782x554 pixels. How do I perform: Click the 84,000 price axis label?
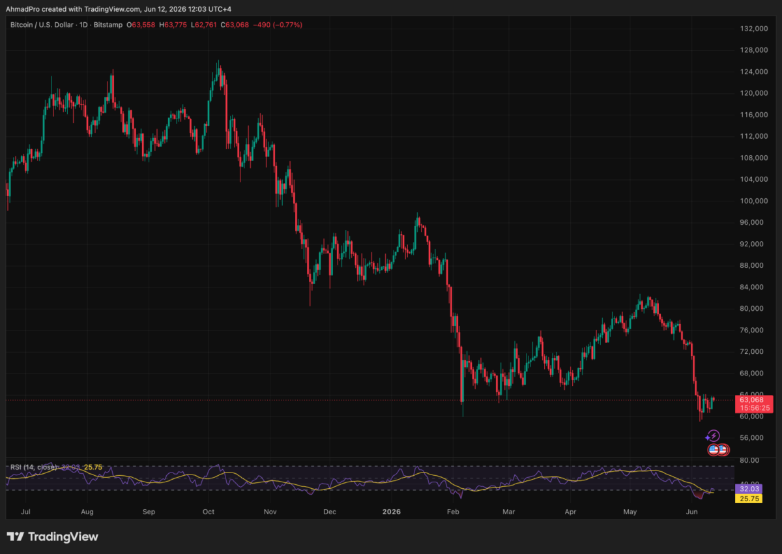tap(751, 287)
